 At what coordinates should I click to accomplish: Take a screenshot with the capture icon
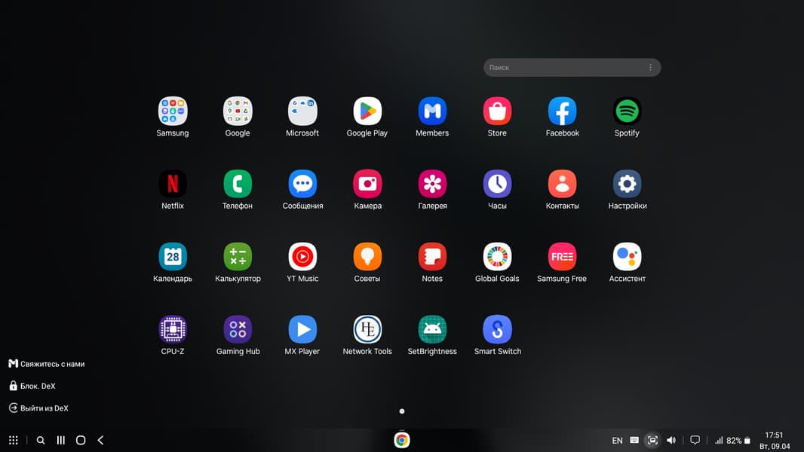(x=652, y=440)
